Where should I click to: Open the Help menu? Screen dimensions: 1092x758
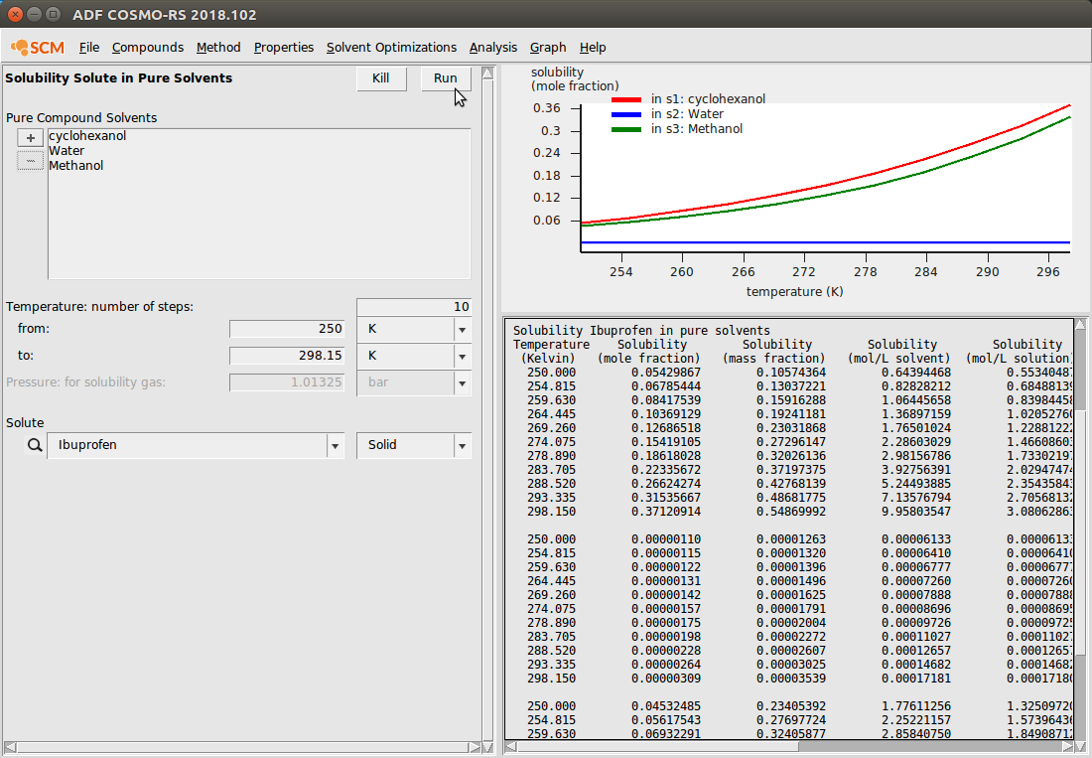tap(593, 48)
